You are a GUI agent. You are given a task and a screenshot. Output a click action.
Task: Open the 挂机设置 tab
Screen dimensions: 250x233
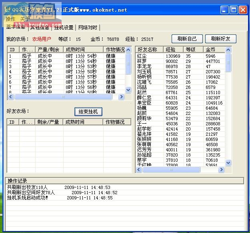pos(64,28)
